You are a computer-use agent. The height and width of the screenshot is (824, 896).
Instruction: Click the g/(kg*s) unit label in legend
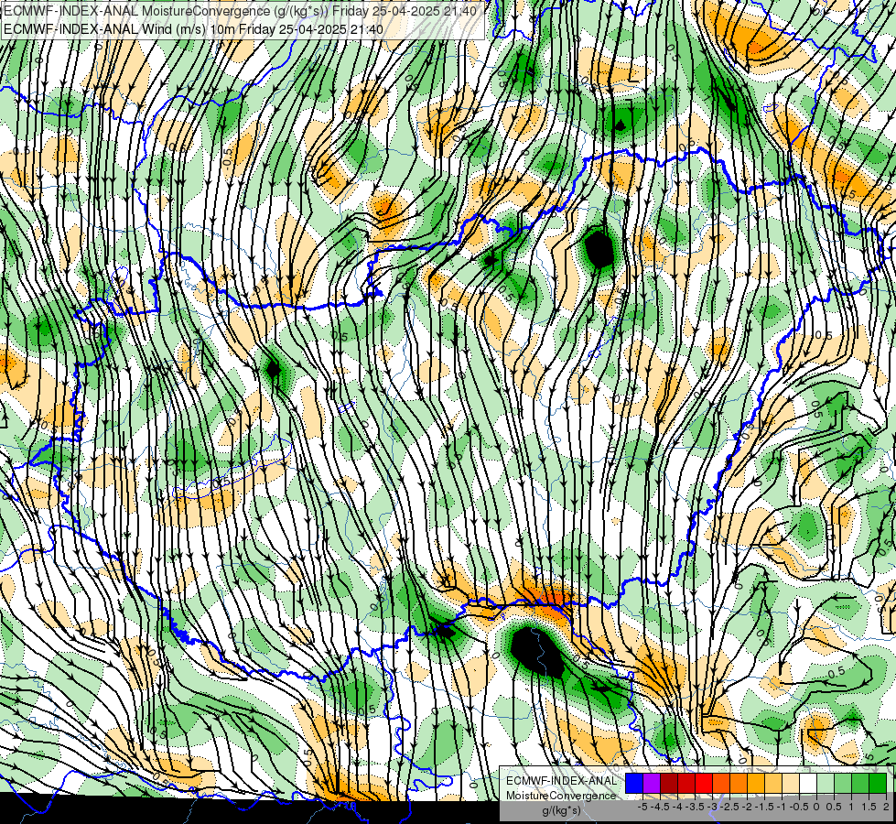561,811
